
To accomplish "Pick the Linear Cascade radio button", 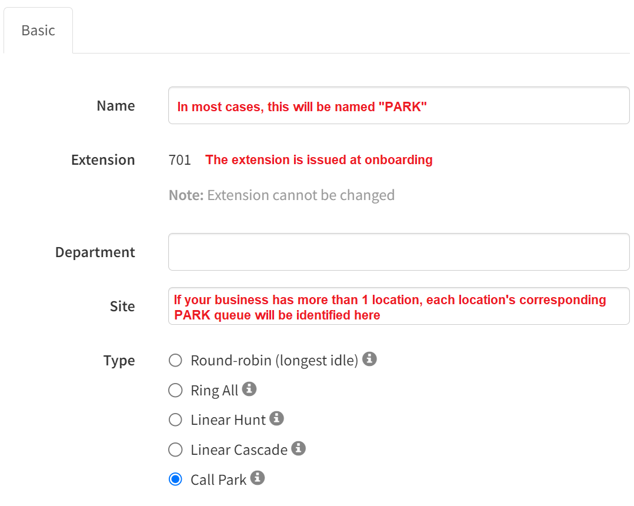I will [175, 450].
